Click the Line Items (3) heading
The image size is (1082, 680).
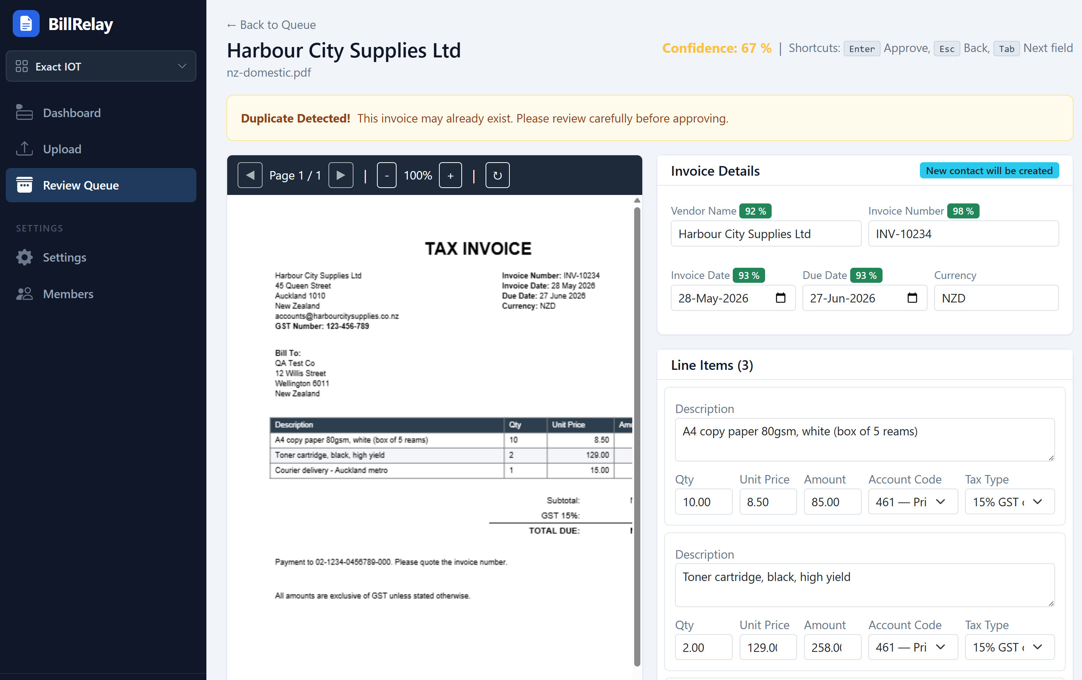point(712,365)
